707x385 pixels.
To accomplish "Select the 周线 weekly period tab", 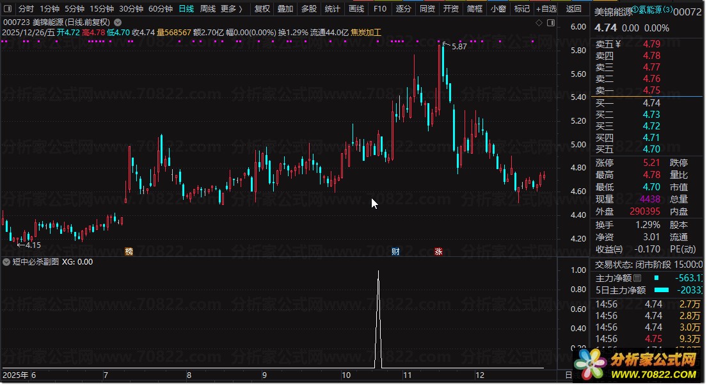I will tap(208, 9).
